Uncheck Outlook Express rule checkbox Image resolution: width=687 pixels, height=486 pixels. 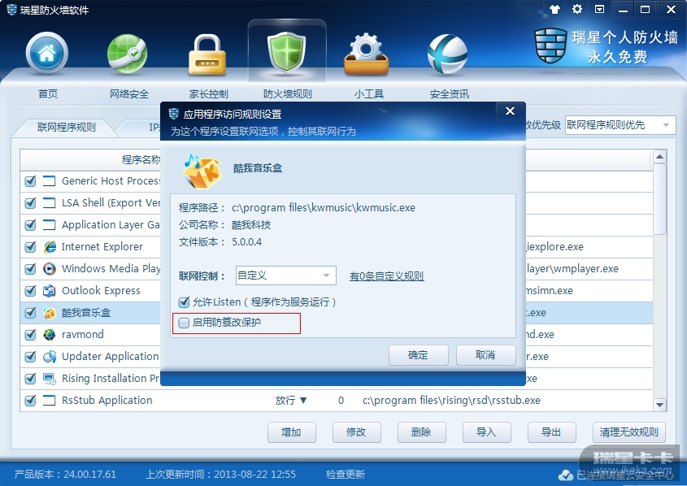point(30,290)
